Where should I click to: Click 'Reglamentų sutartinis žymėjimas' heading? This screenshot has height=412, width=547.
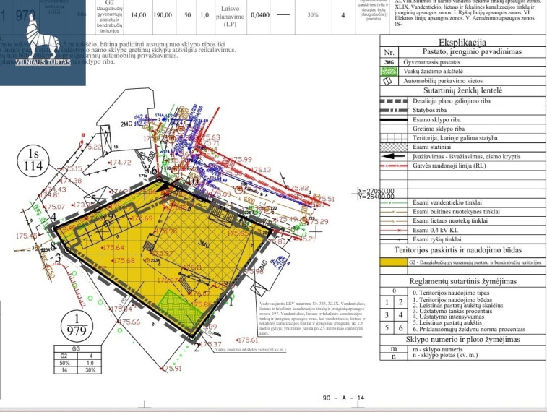point(462,281)
